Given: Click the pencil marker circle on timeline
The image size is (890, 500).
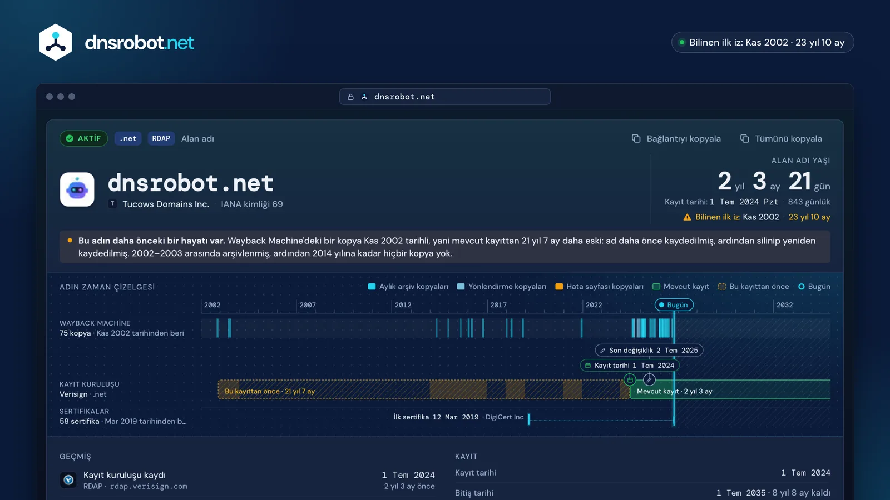Looking at the screenshot, I should [x=649, y=380].
